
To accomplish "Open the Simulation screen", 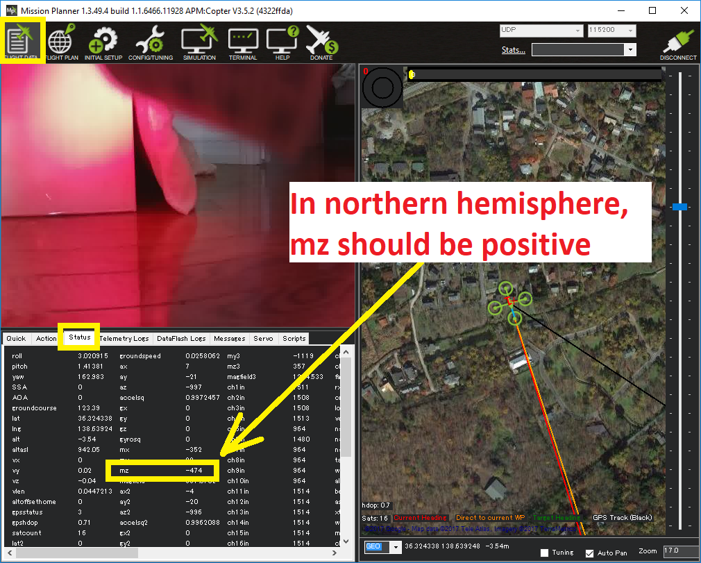I will point(199,42).
